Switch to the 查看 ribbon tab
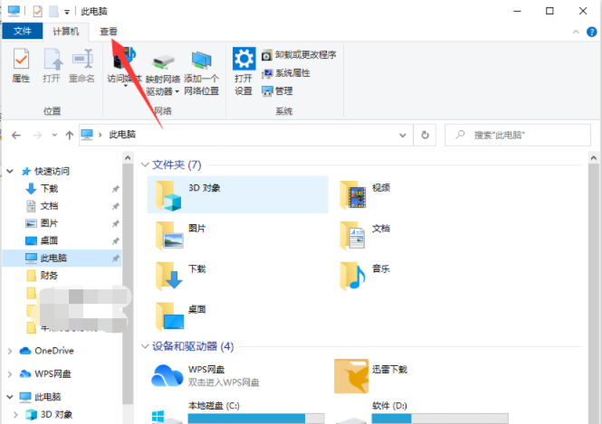Screen dimensions: 602x424 [109, 31]
